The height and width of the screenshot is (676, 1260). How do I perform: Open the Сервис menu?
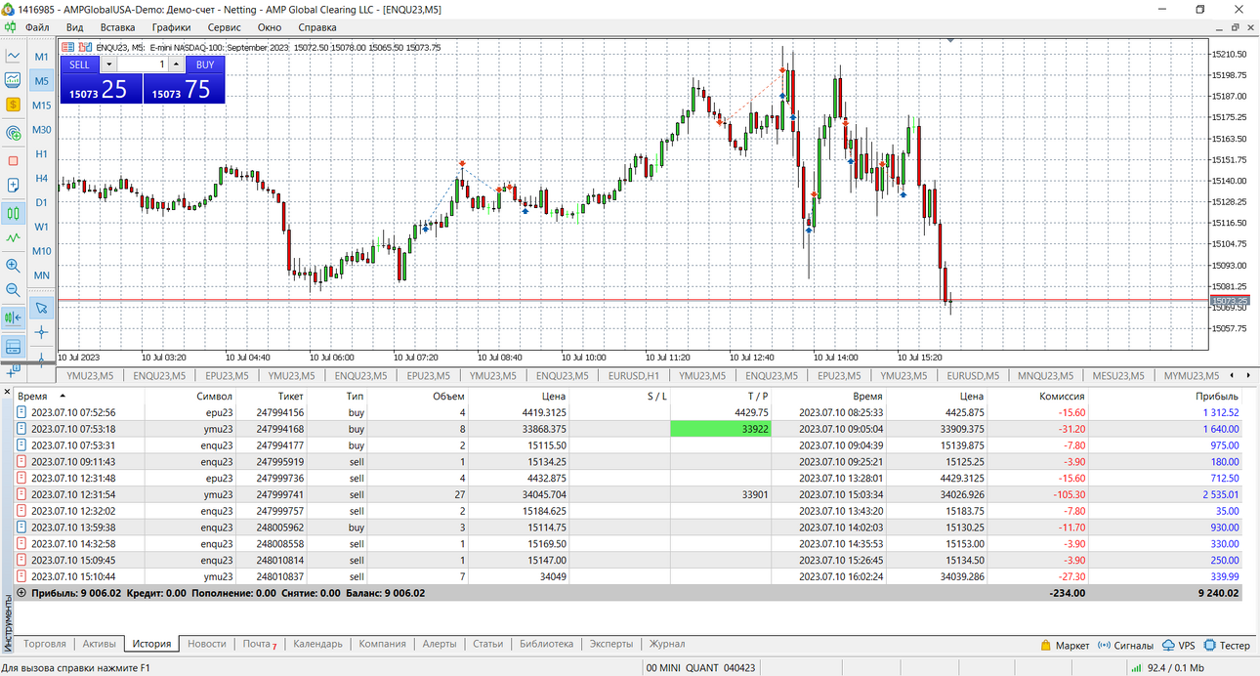pos(225,27)
